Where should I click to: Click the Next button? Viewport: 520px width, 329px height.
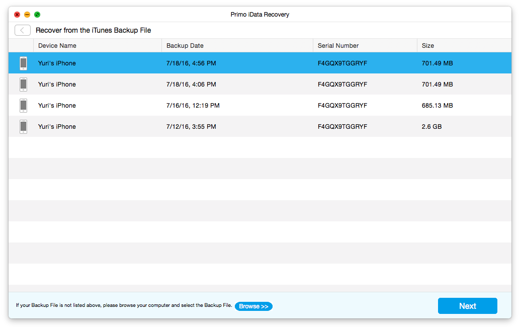[467, 306]
